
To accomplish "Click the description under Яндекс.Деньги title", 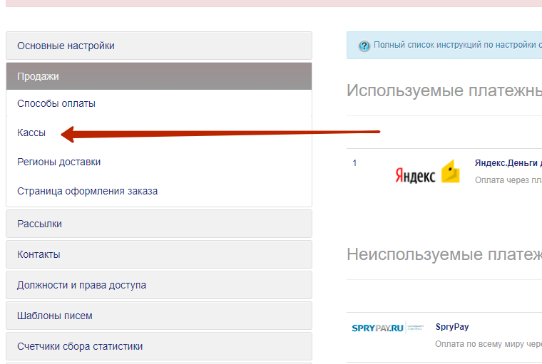I will point(508,180).
